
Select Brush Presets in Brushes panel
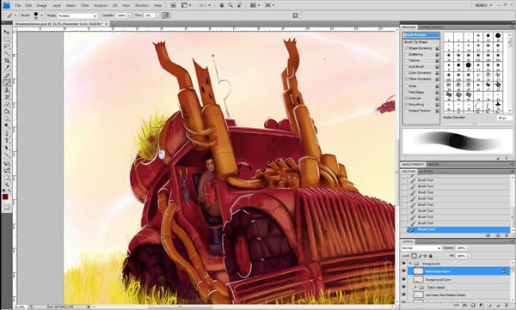click(x=421, y=35)
